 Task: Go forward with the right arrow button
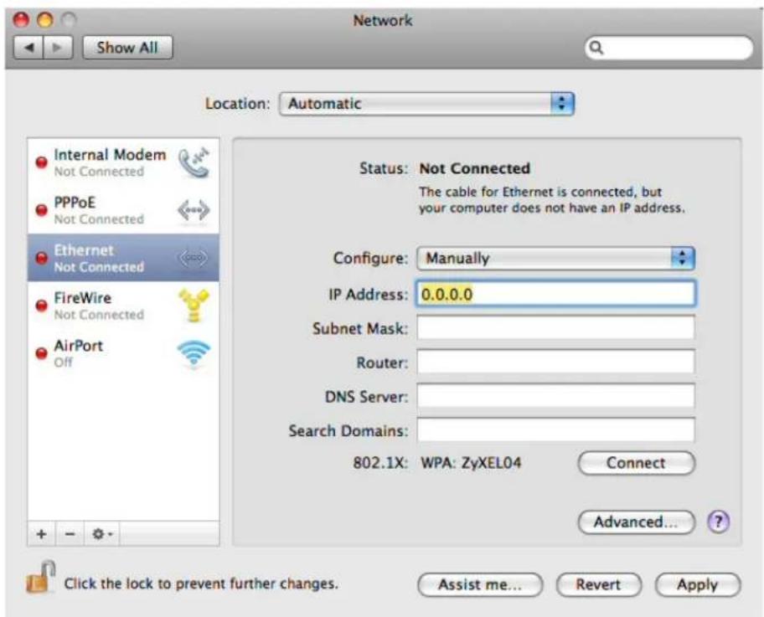58,48
